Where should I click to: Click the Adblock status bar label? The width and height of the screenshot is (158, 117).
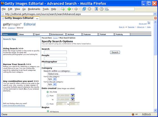point(146,114)
